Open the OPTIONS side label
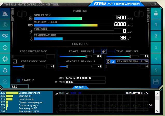Screen dimensions: 165x116 pos(12,14)
